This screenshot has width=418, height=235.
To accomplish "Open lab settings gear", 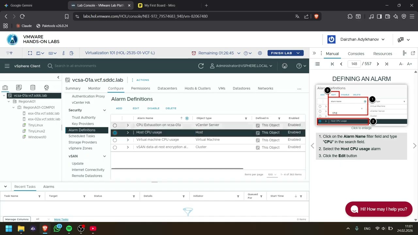I will pos(260,53).
